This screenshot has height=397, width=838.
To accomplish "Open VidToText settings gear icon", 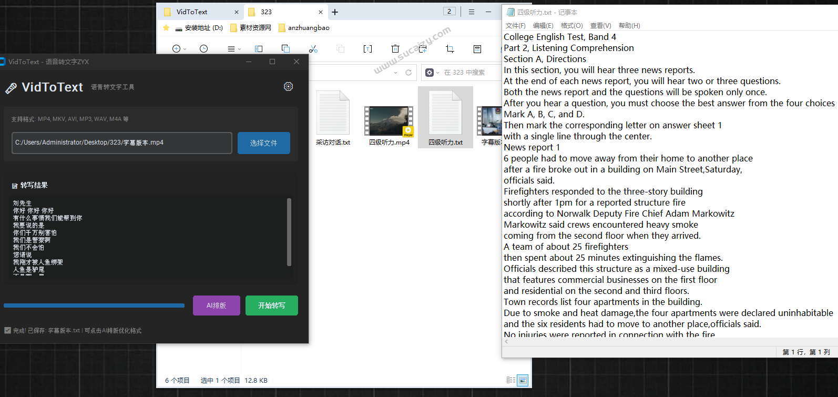I will (288, 87).
